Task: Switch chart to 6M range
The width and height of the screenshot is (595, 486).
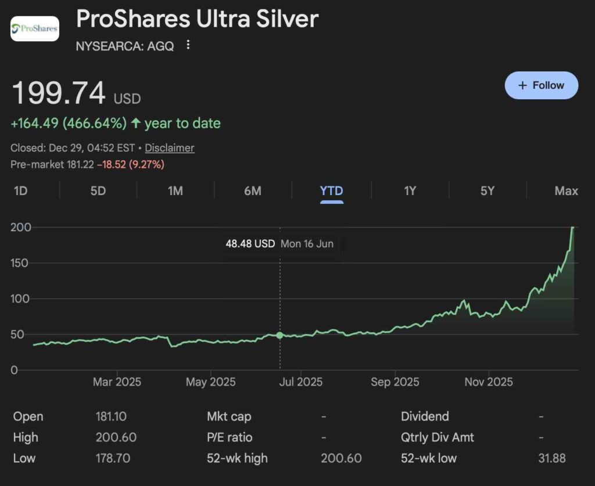Action: click(x=253, y=191)
